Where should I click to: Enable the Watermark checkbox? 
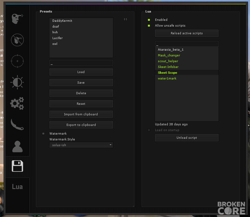43,134
